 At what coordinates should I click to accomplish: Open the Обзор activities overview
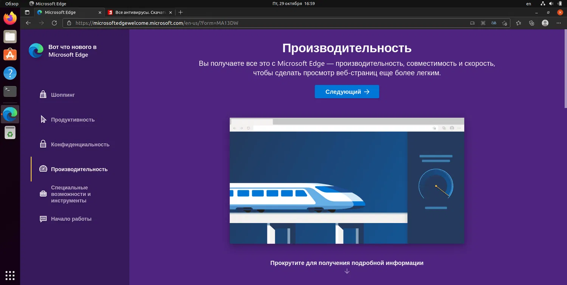(x=12, y=4)
